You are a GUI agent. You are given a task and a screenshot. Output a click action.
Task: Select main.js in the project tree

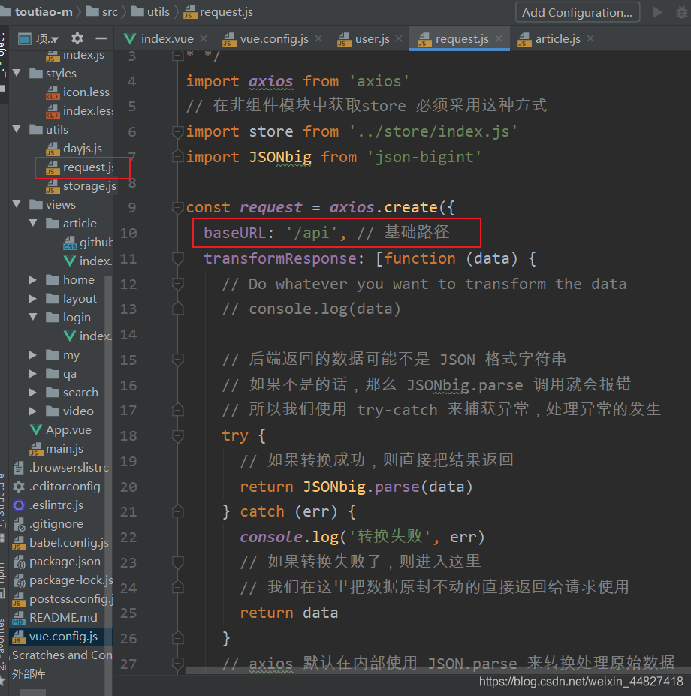[x=56, y=449]
